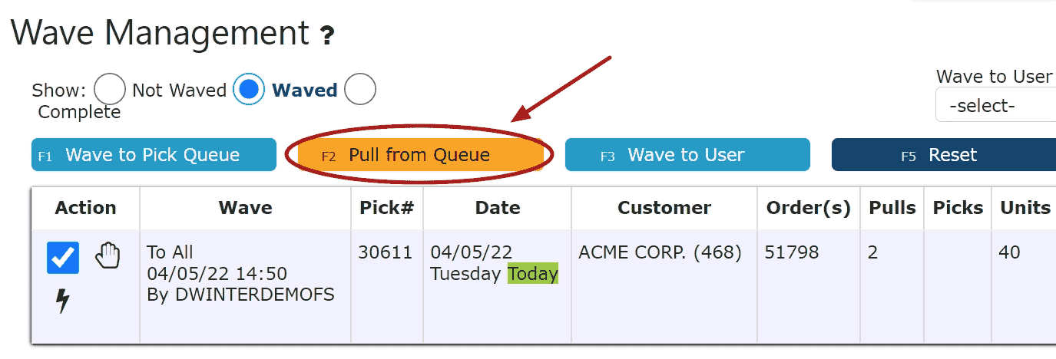Image resolution: width=1056 pixels, height=359 pixels.
Task: Click pick number 30611
Action: pos(386,252)
